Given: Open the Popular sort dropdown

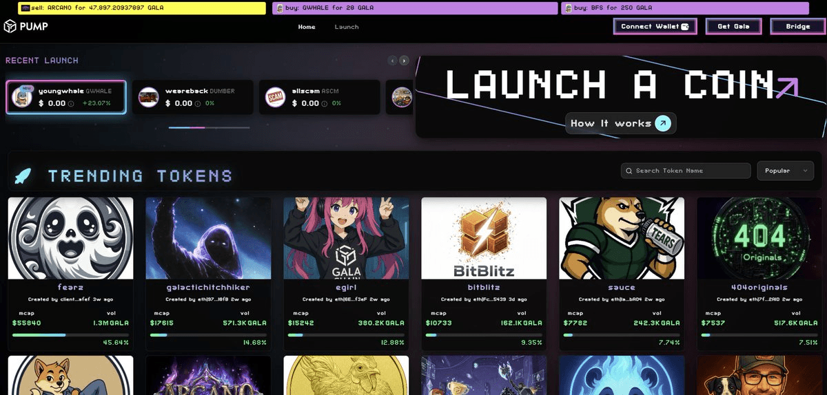Looking at the screenshot, I should (786, 171).
